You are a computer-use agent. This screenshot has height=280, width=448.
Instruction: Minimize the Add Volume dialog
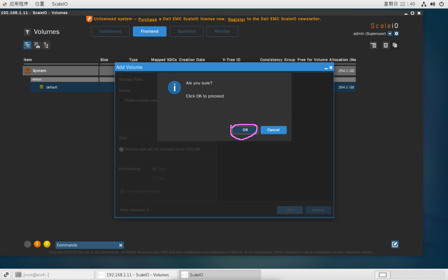[x=326, y=68]
